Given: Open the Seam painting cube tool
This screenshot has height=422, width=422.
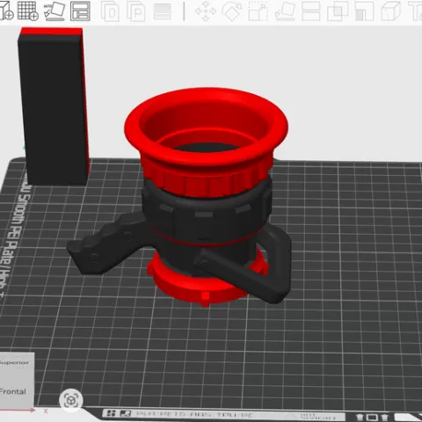Looking at the screenshot, I should coord(390,11).
